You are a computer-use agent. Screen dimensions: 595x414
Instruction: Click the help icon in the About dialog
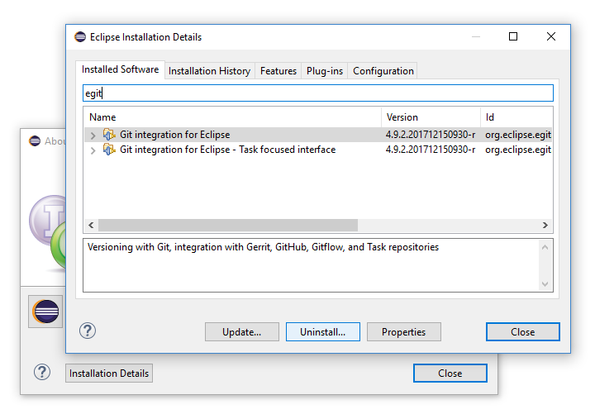click(x=42, y=372)
